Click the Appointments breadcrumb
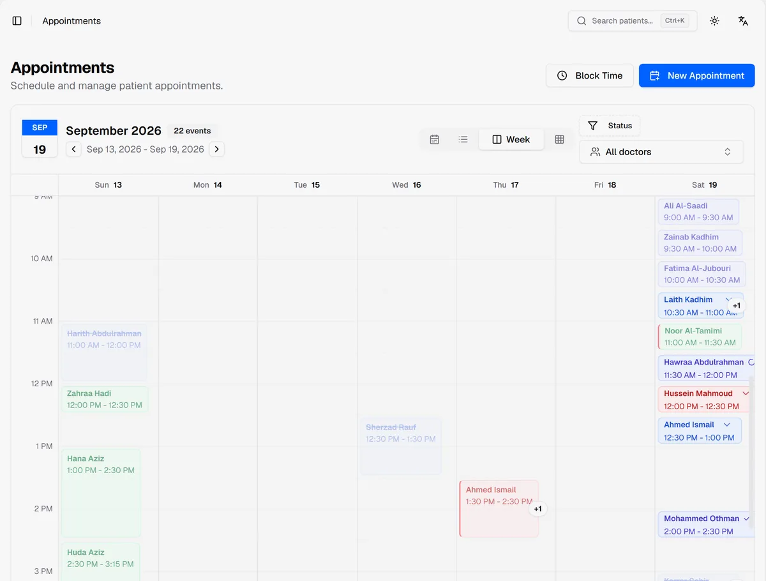The width and height of the screenshot is (766, 581). [71, 21]
